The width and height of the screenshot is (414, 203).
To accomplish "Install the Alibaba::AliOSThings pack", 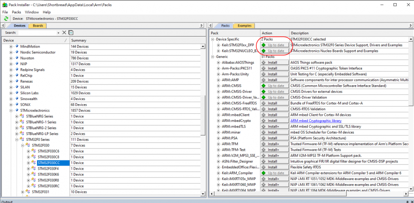I will (x=275, y=63).
